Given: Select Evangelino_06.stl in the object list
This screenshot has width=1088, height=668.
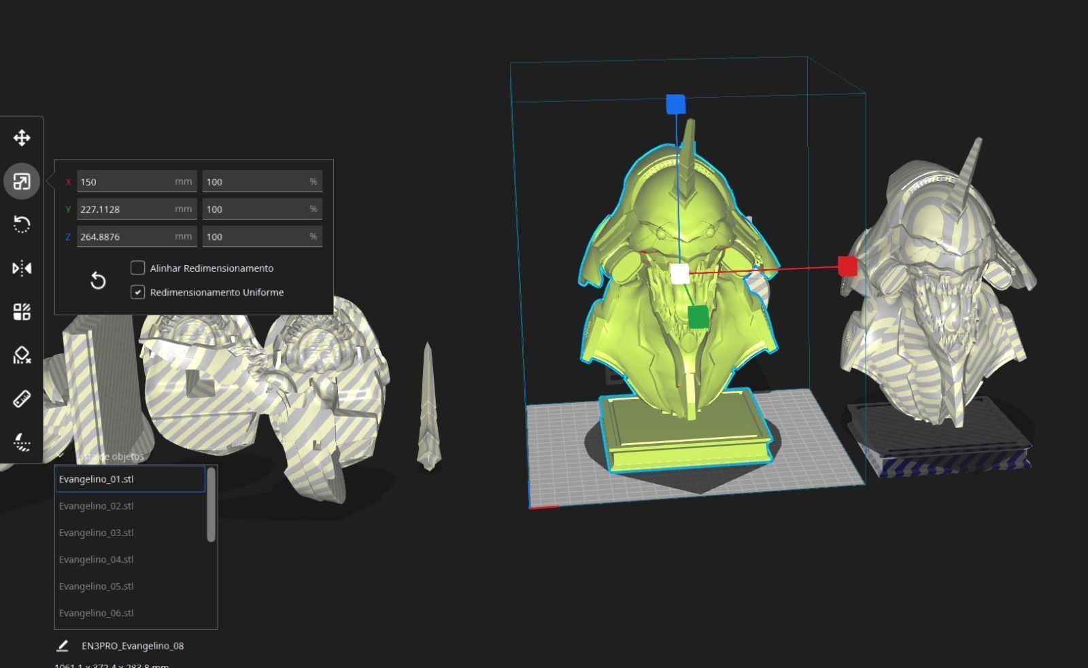Looking at the screenshot, I should coord(130,613).
